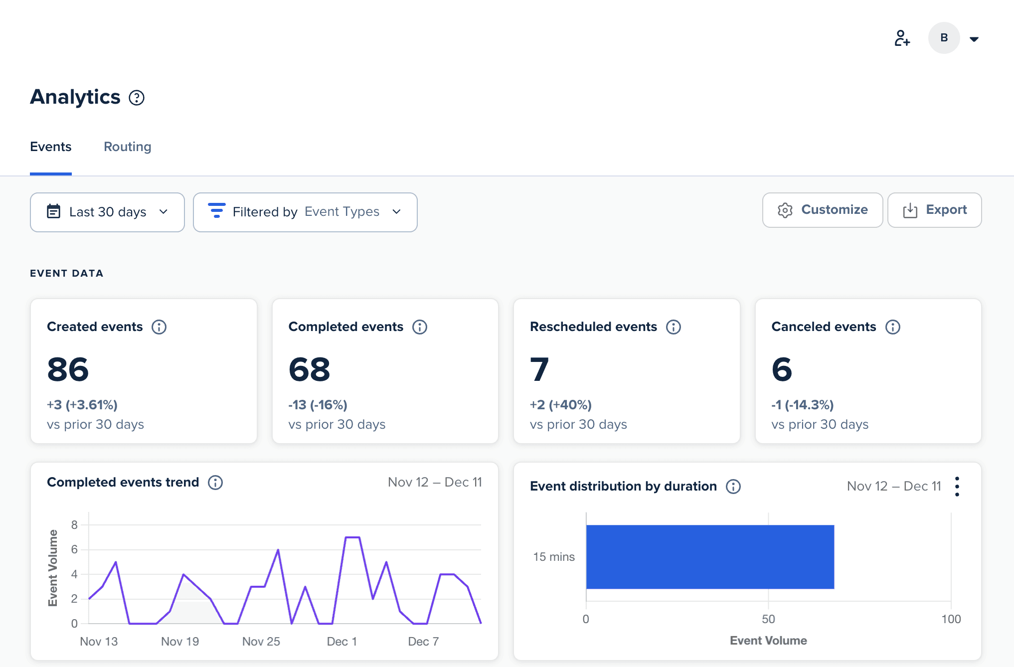Click Rescheduled events info icon
This screenshot has width=1014, height=667.
pyautogui.click(x=674, y=327)
